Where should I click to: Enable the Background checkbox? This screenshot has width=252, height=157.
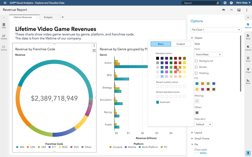point(196,61)
